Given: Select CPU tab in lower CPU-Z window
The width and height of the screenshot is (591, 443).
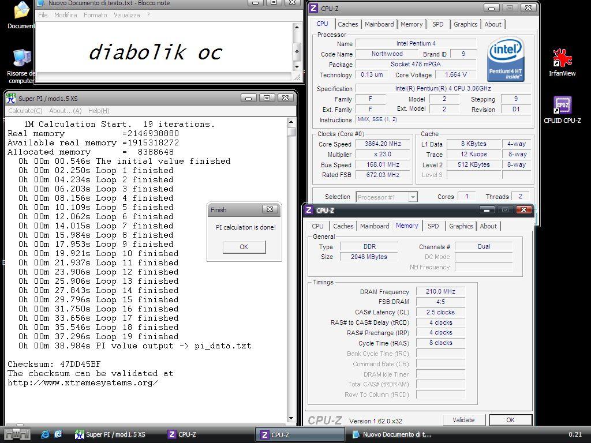Looking at the screenshot, I should 317,226.
